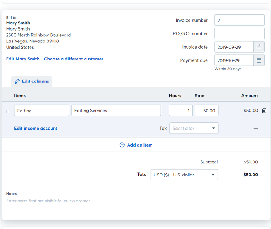Click Edit income account link
This screenshot has width=271, height=229.
[x=36, y=128]
